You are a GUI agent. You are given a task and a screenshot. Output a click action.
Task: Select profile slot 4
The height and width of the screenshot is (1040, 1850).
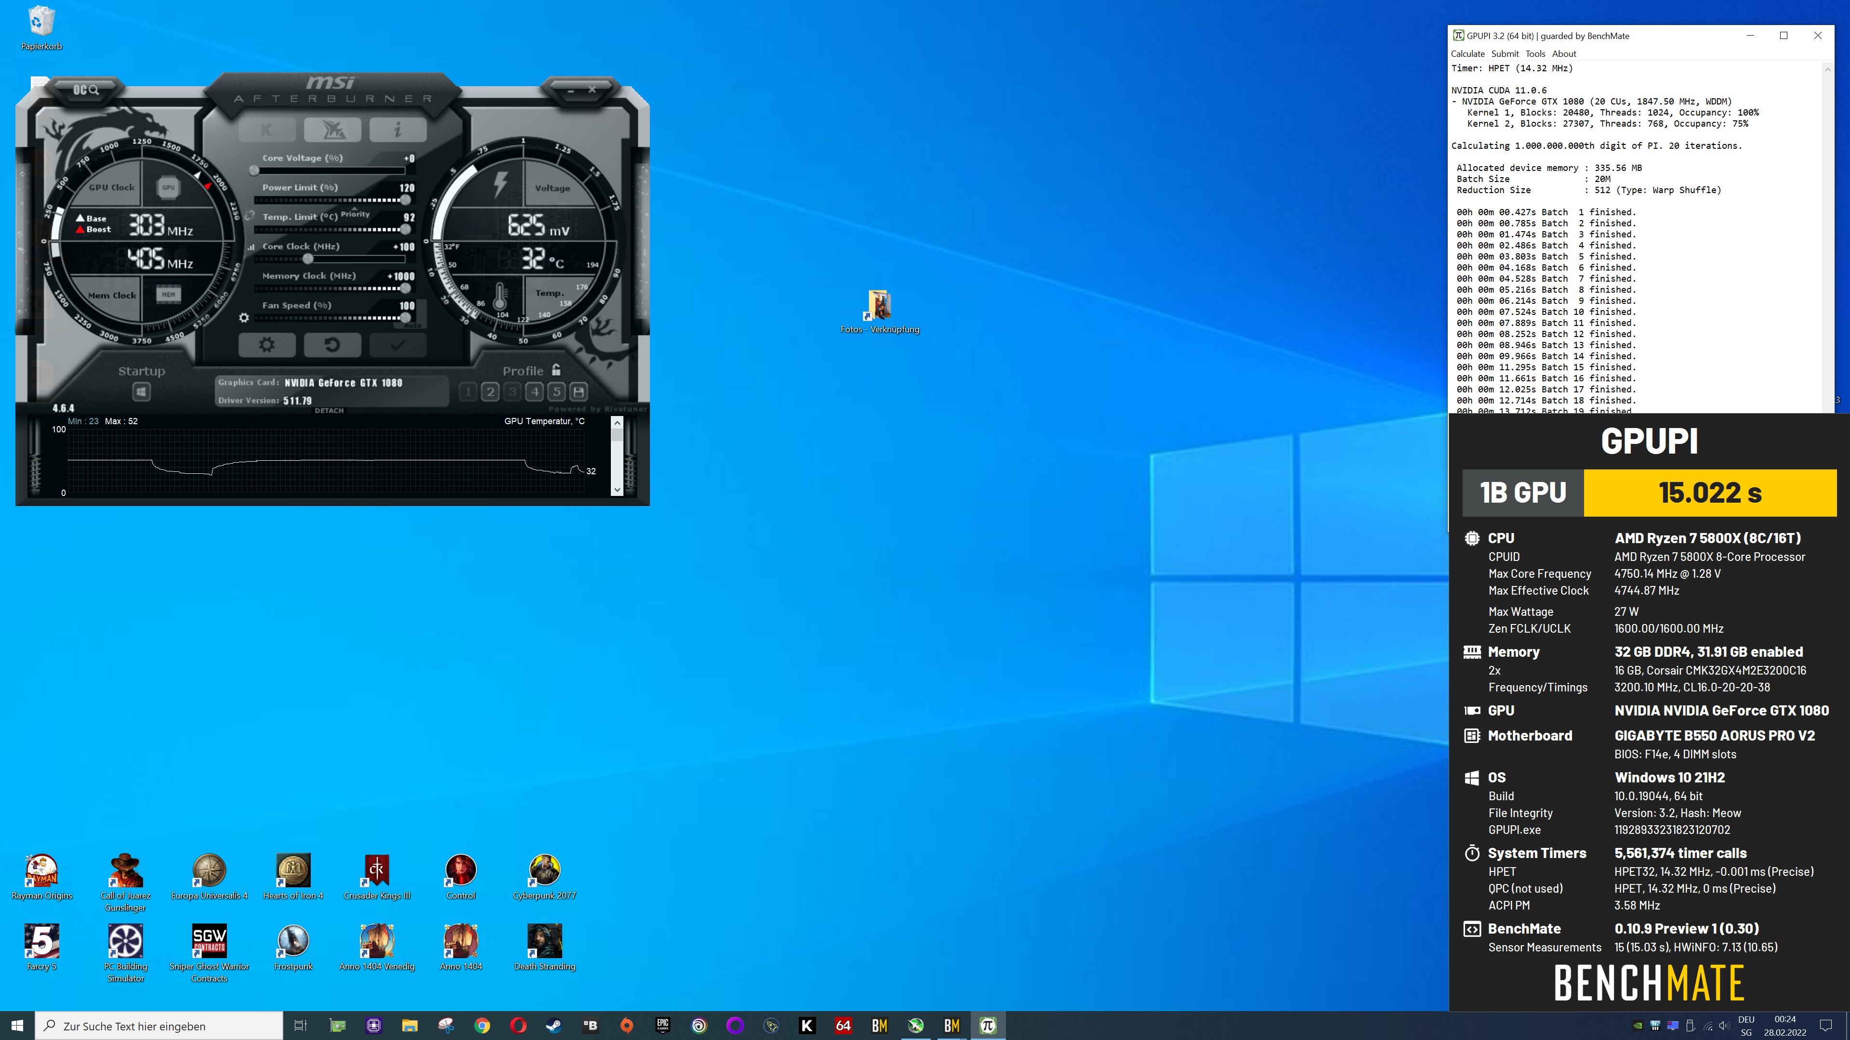535,392
